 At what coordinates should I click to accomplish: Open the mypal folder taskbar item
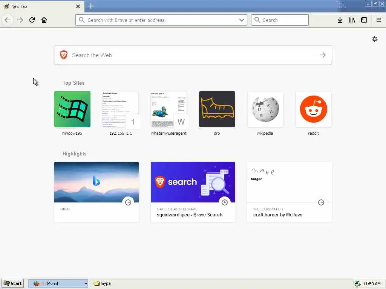tap(103, 283)
